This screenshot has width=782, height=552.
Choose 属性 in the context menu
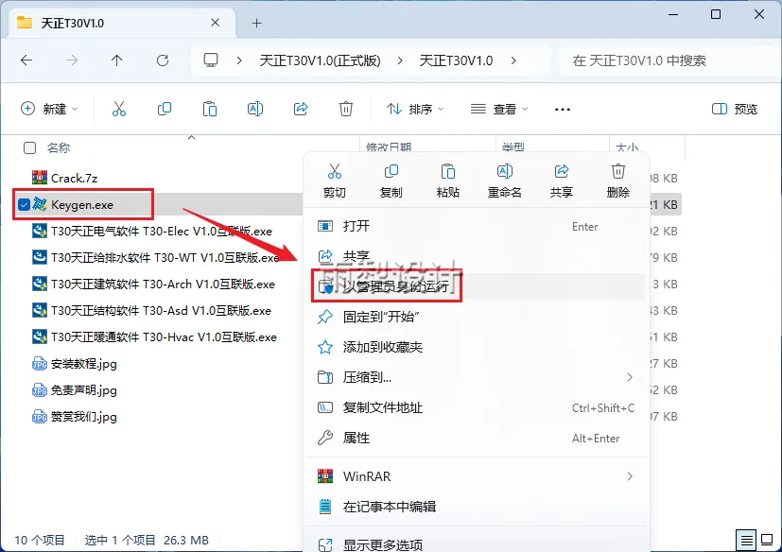coord(478,439)
